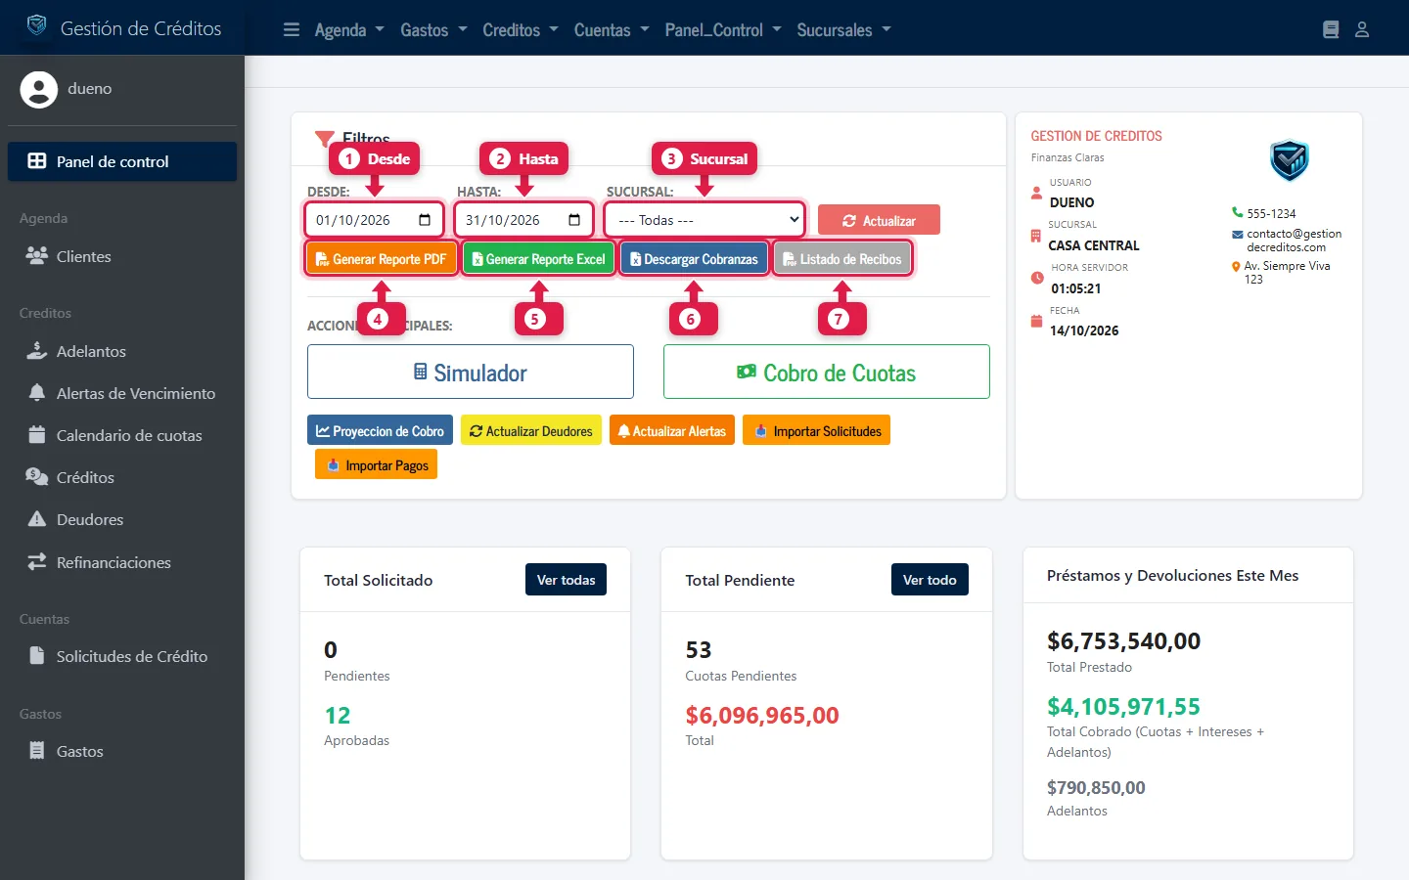Open Solicitudes de Crédito in sidebar
This screenshot has height=880, width=1409.
tap(122, 656)
